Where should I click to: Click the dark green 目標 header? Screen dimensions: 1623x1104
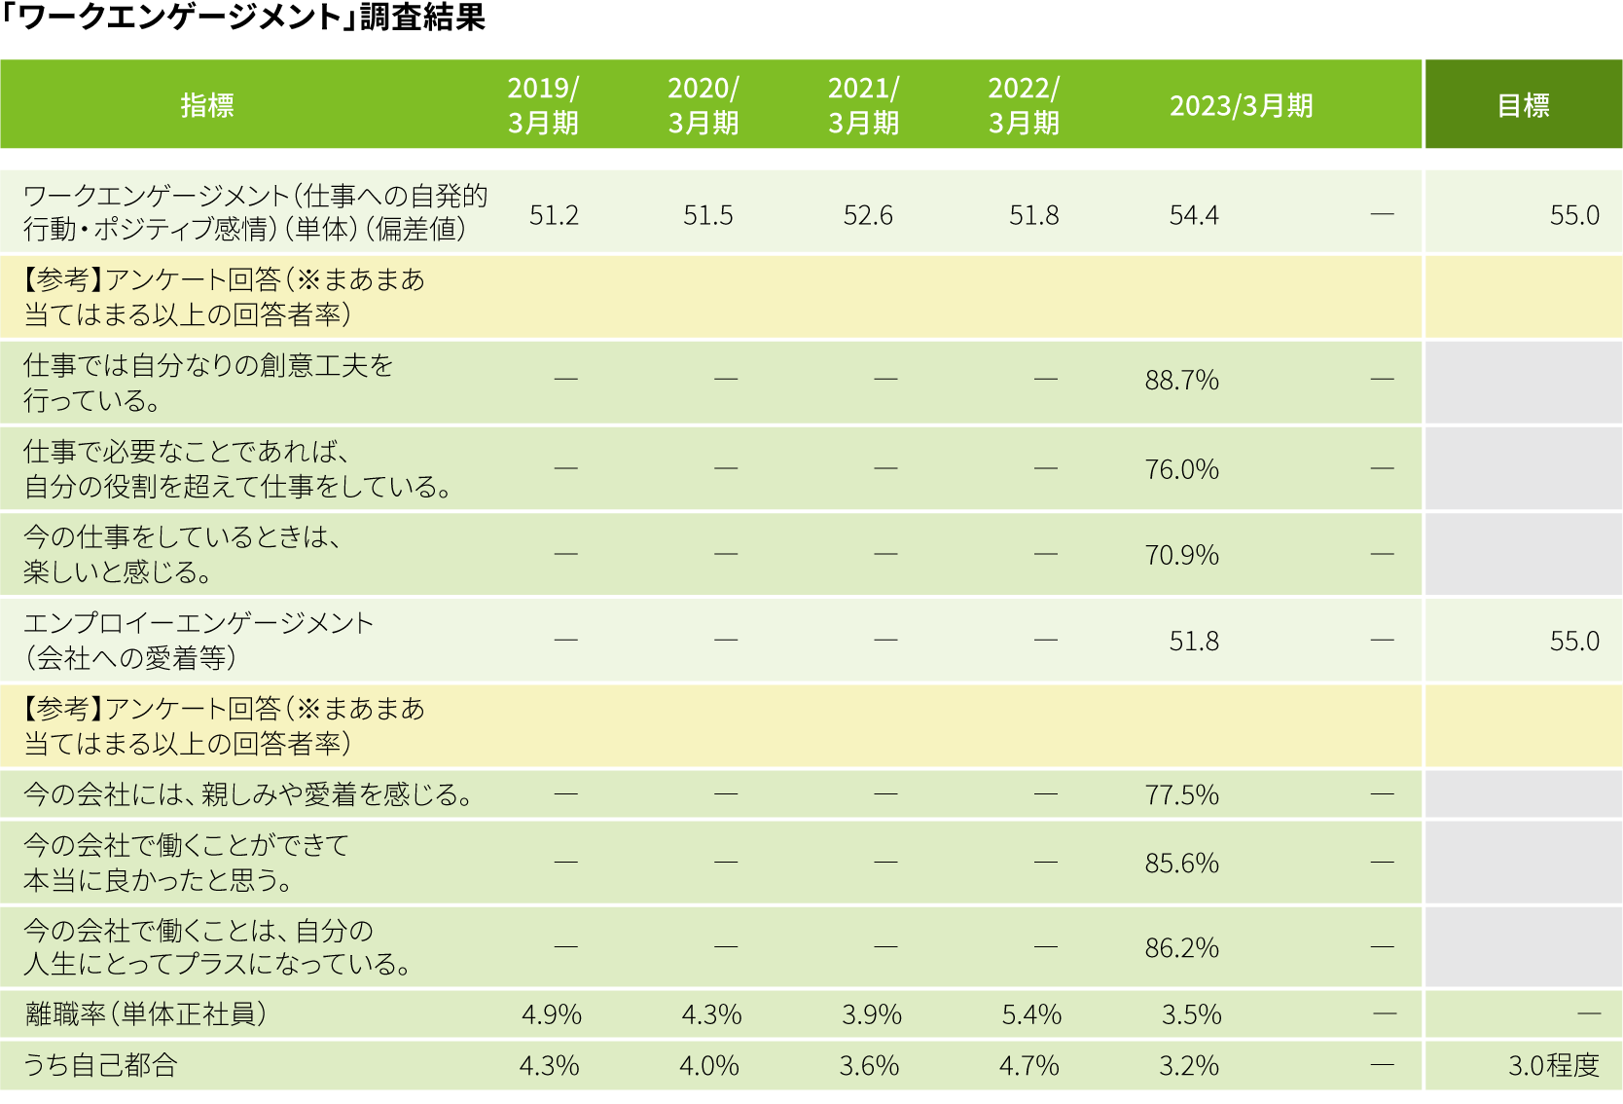click(1523, 105)
